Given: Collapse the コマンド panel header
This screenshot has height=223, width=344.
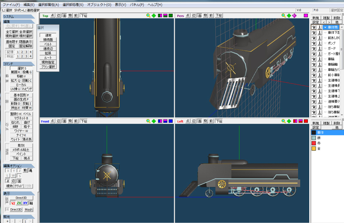Looking at the screenshot, I should 18,64.
